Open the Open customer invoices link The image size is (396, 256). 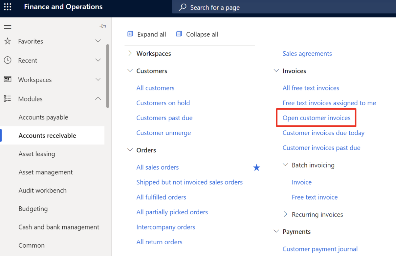316,118
